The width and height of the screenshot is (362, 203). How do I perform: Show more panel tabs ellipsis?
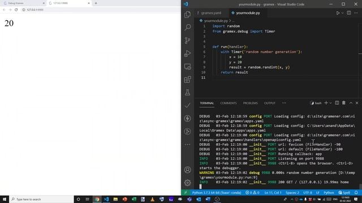(x=284, y=103)
